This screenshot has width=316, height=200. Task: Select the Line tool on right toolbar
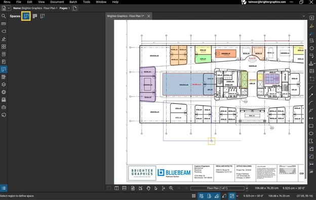click(x=311, y=88)
